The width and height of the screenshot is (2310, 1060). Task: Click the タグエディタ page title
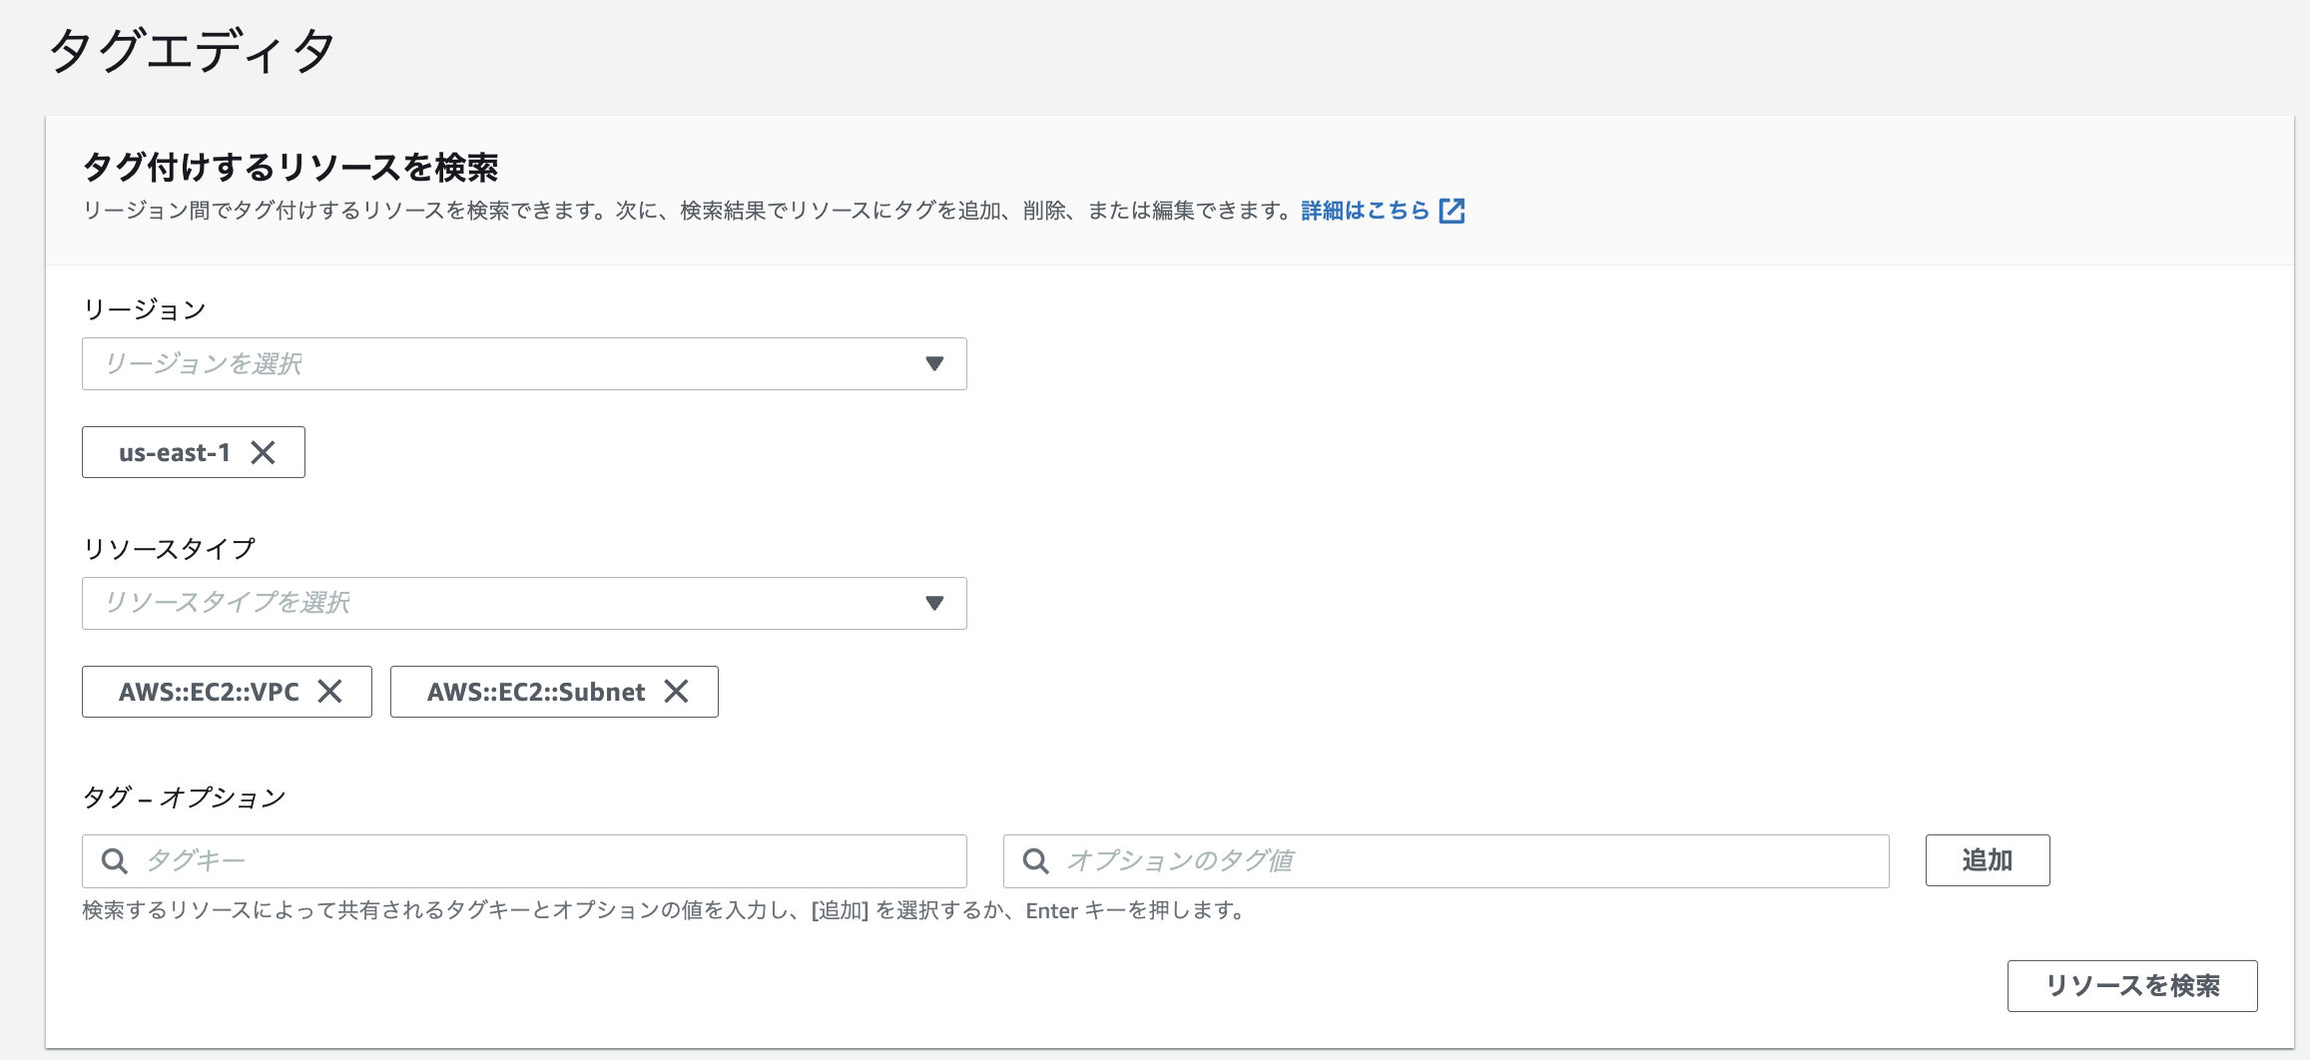click(192, 50)
